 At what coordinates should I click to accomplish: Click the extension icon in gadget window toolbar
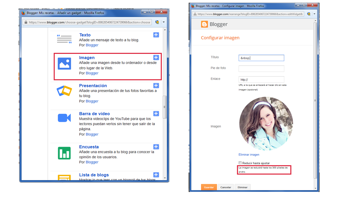[157, 22]
